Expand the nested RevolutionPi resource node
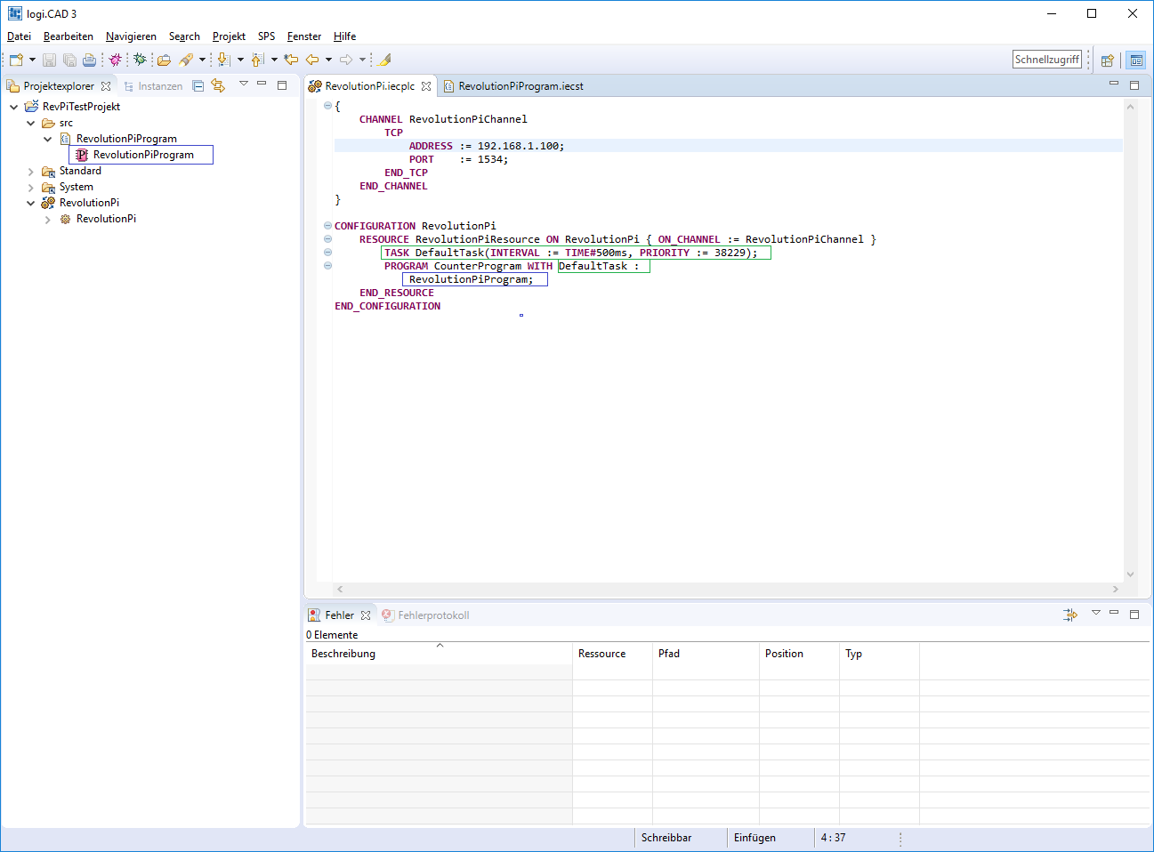The width and height of the screenshot is (1154, 852). [48, 219]
